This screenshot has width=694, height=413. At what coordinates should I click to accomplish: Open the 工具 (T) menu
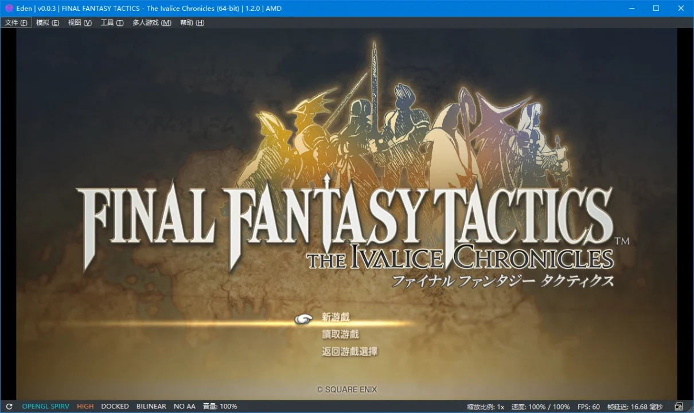(112, 23)
